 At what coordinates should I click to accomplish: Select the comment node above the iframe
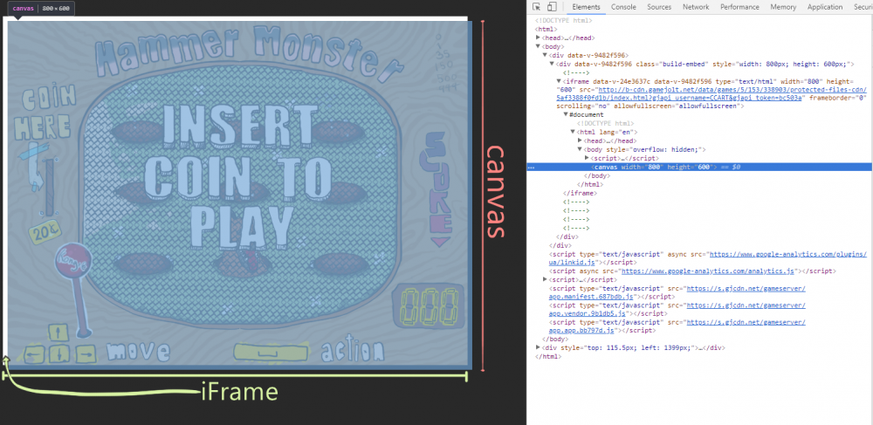click(x=576, y=73)
